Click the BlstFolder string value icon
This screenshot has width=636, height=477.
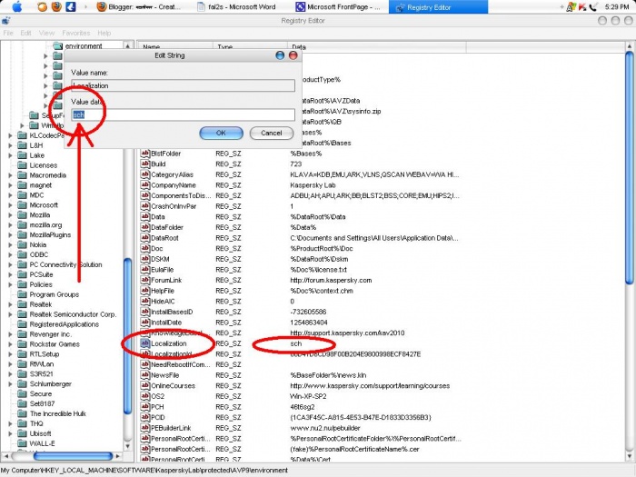click(144, 154)
